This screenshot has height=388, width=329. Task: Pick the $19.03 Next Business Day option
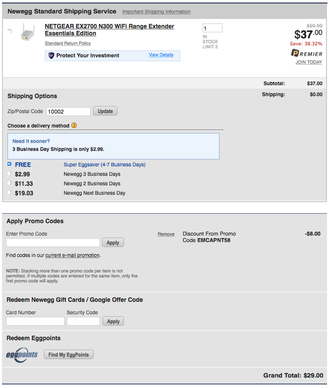click(9, 192)
